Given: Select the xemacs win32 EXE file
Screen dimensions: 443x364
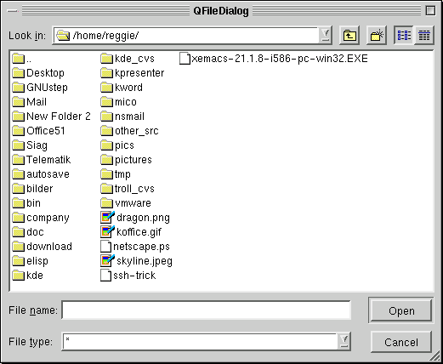Looking at the screenshot, I should pos(274,59).
